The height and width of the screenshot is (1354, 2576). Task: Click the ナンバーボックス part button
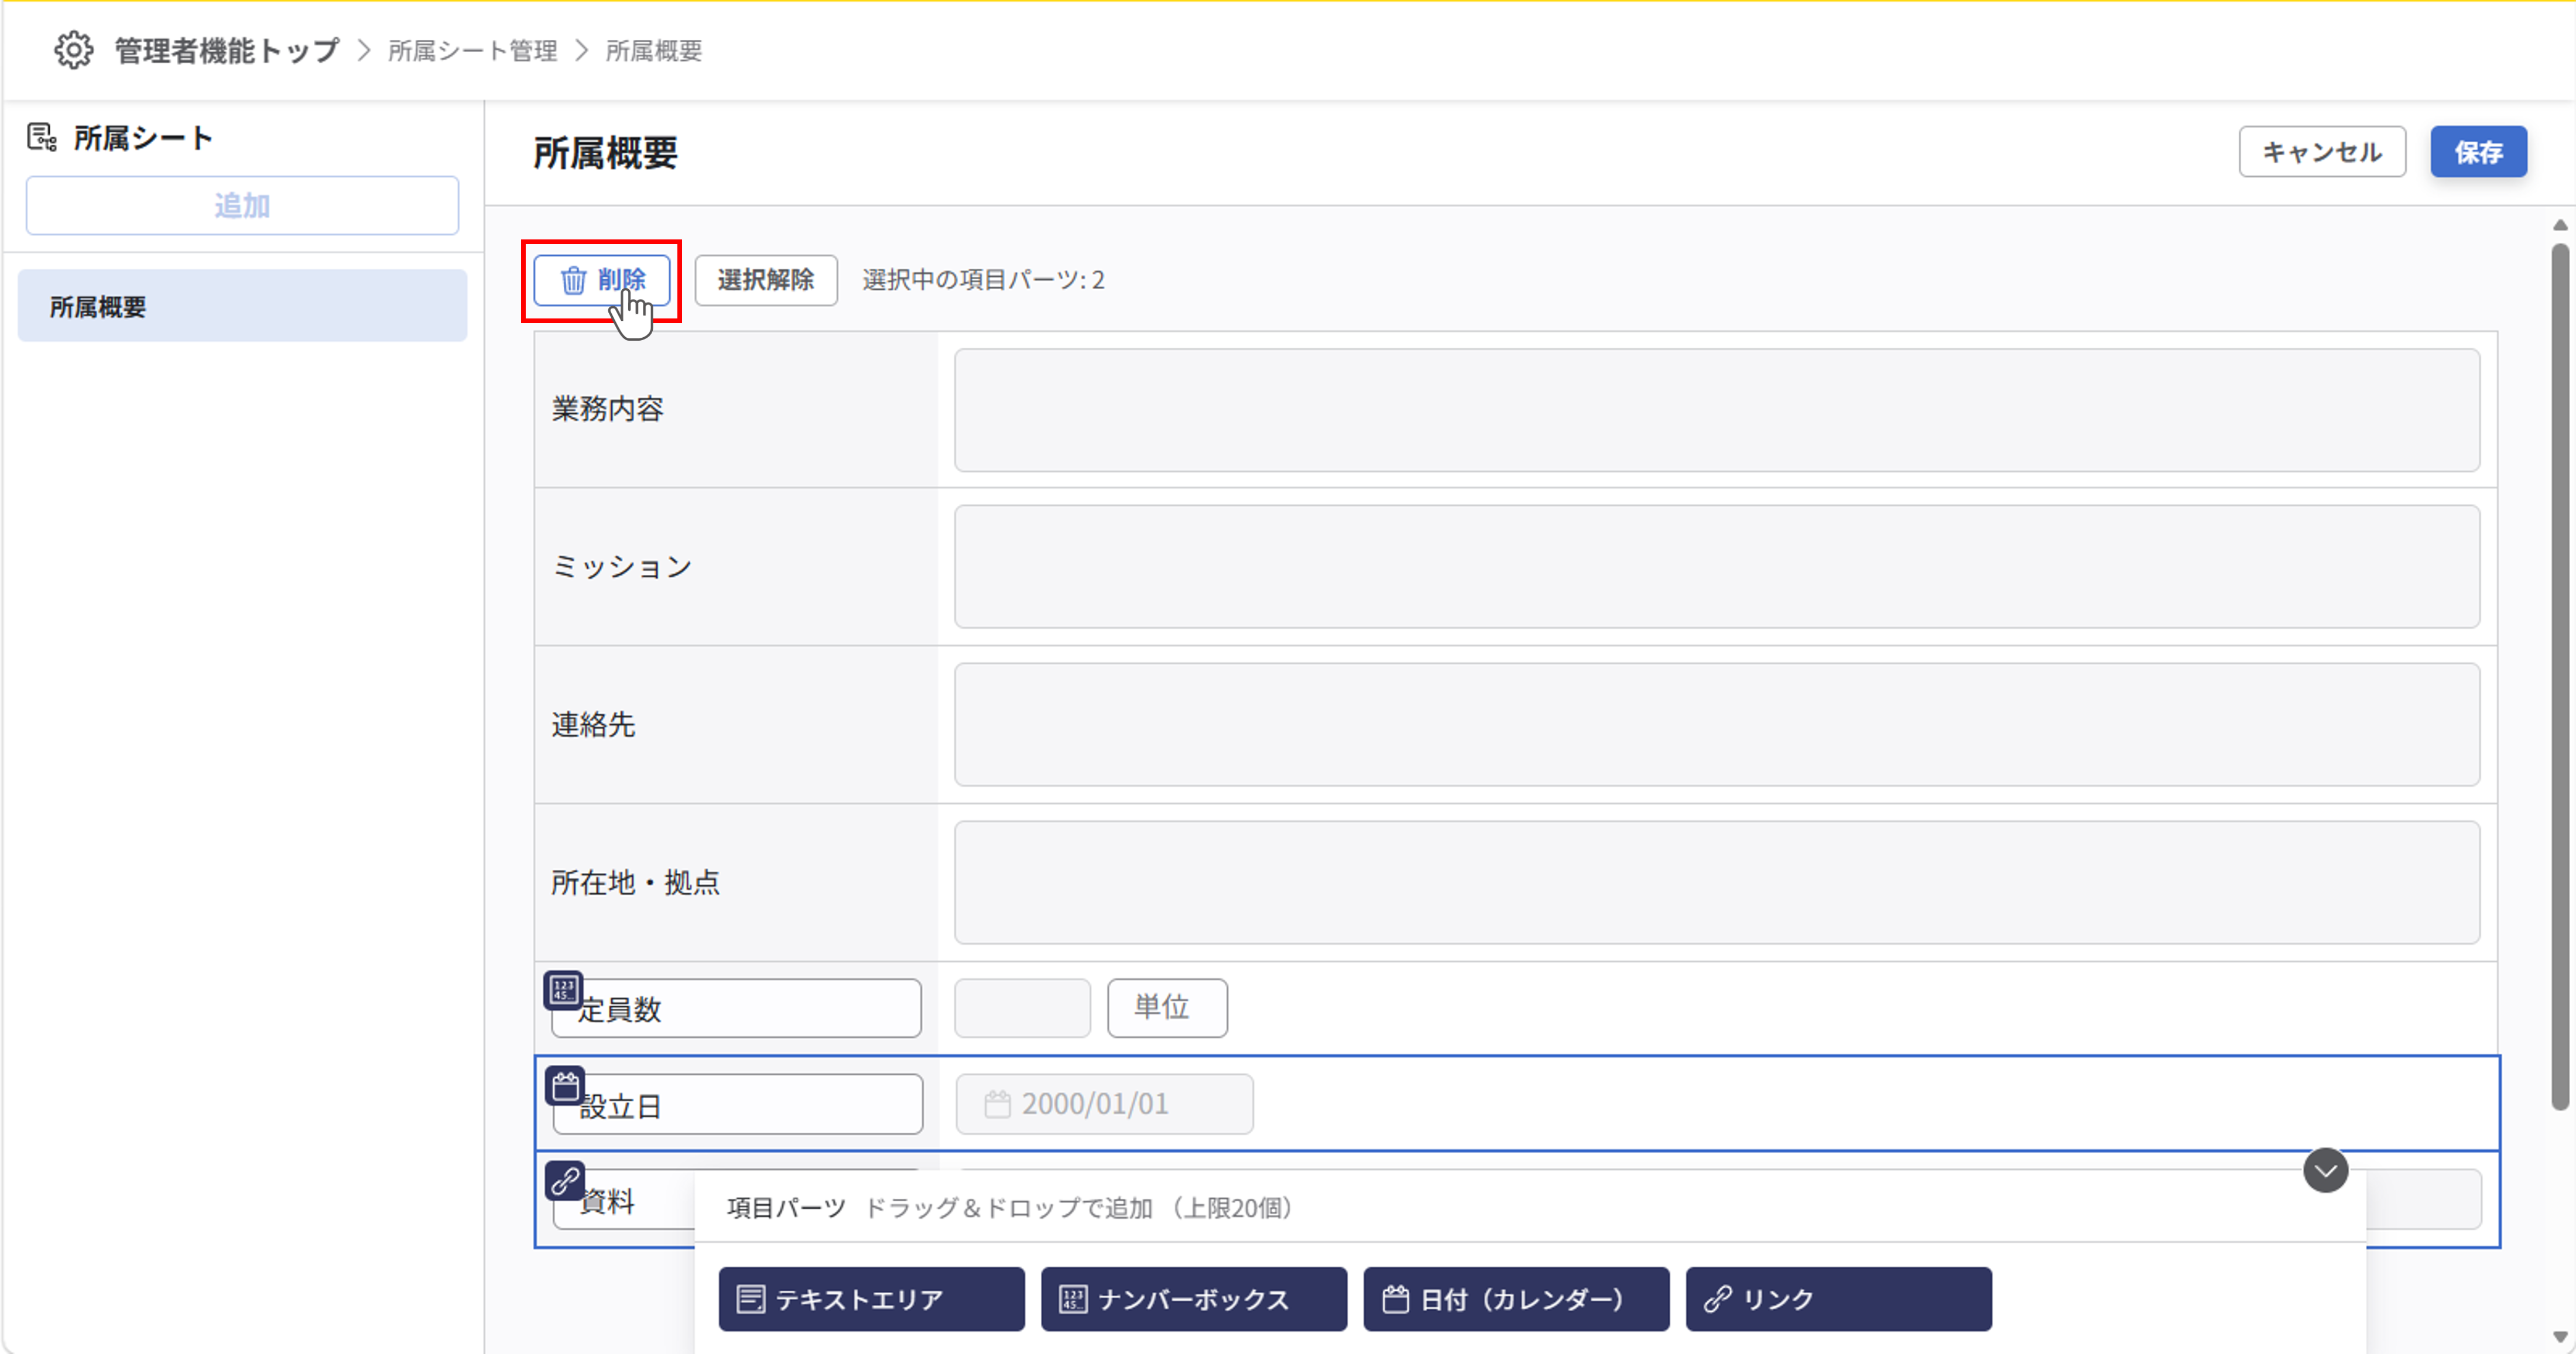click(1194, 1299)
